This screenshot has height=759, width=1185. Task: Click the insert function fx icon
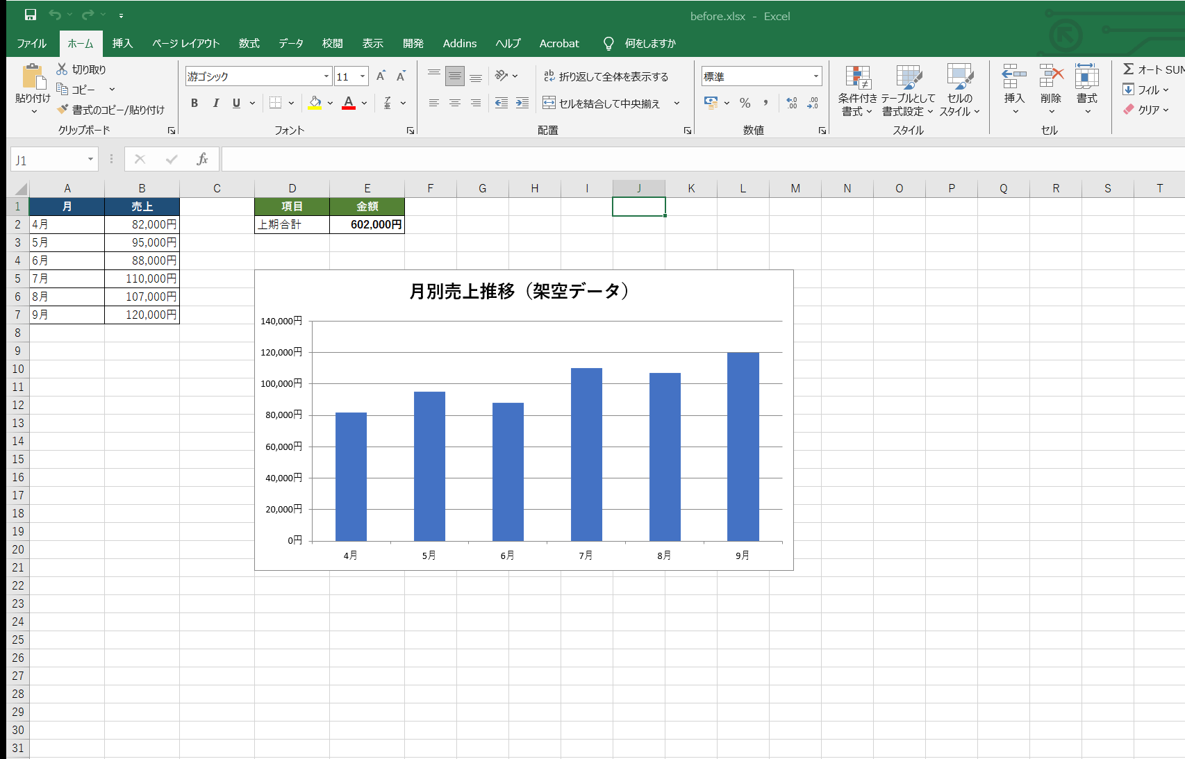(x=202, y=159)
